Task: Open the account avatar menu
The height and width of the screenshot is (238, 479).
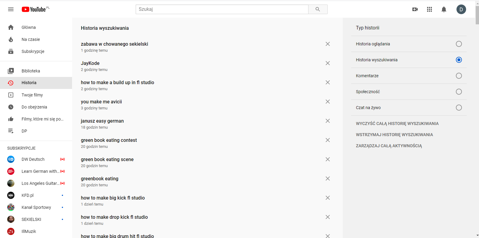Action: (461, 9)
